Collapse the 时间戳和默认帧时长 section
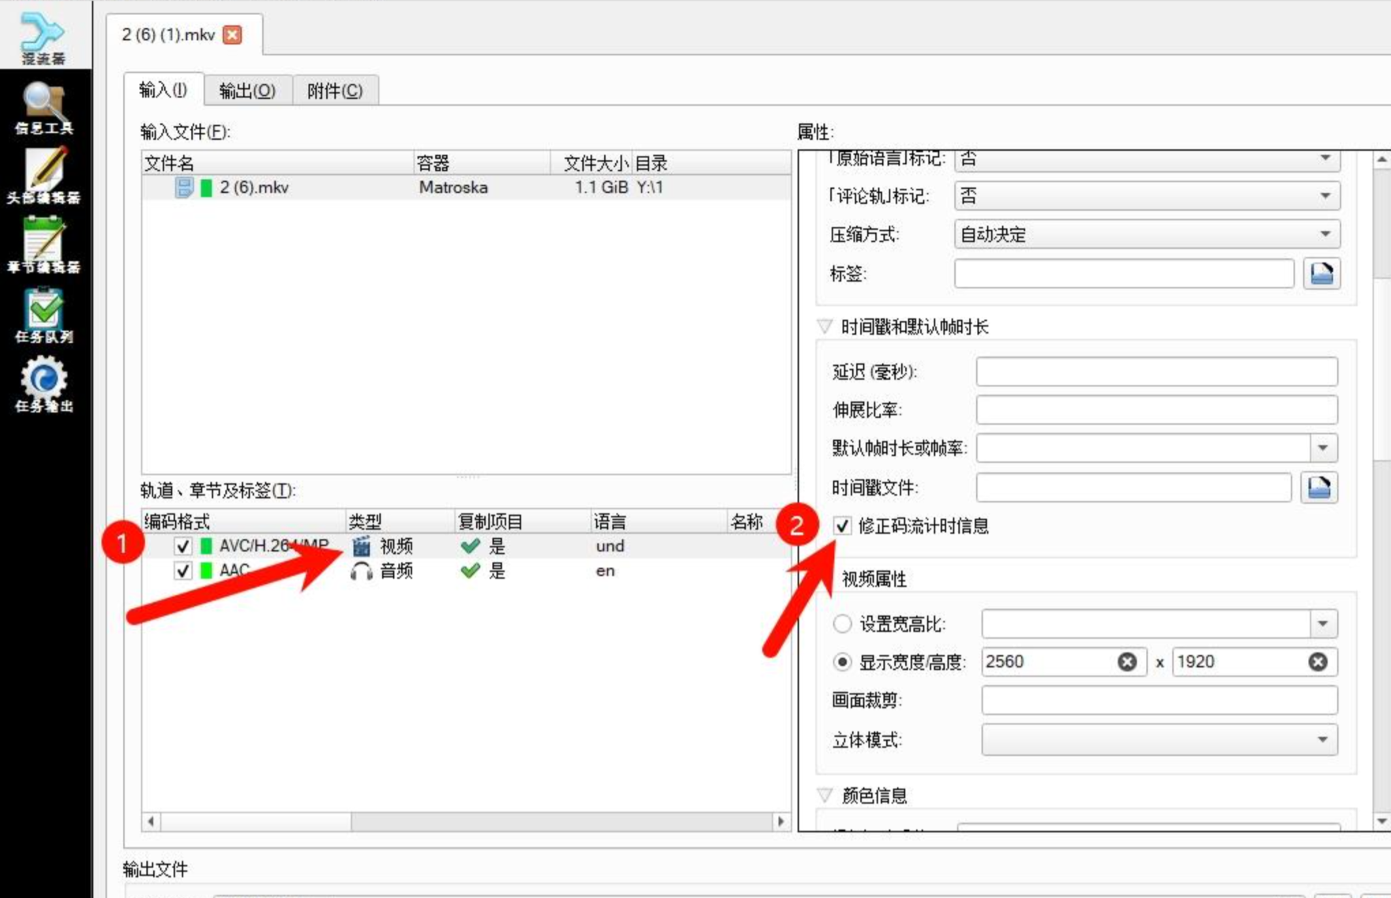This screenshot has height=898, width=1391. (x=825, y=327)
